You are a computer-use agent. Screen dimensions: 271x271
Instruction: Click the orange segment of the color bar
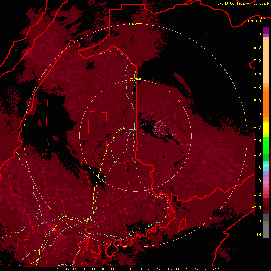coord(266,104)
